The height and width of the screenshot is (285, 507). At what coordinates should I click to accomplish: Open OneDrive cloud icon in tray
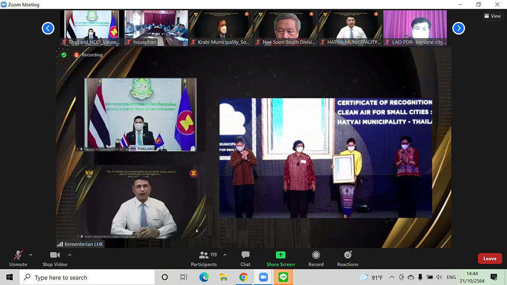tap(411, 277)
